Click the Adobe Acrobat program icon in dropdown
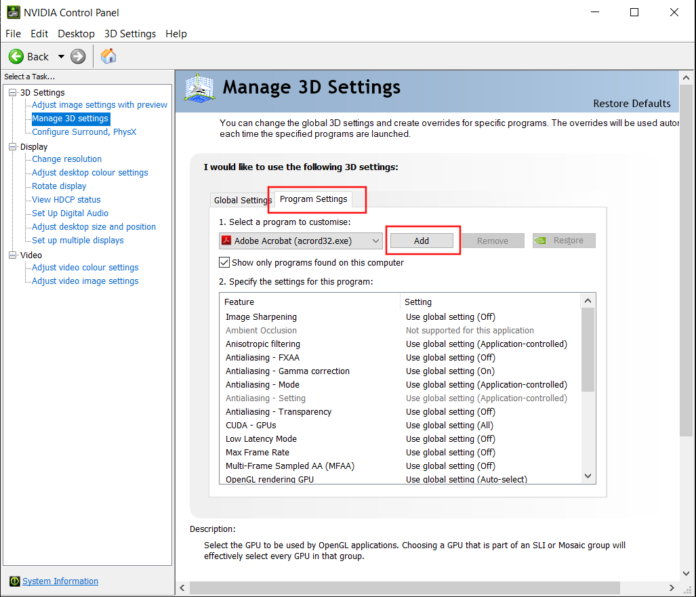 pos(226,241)
